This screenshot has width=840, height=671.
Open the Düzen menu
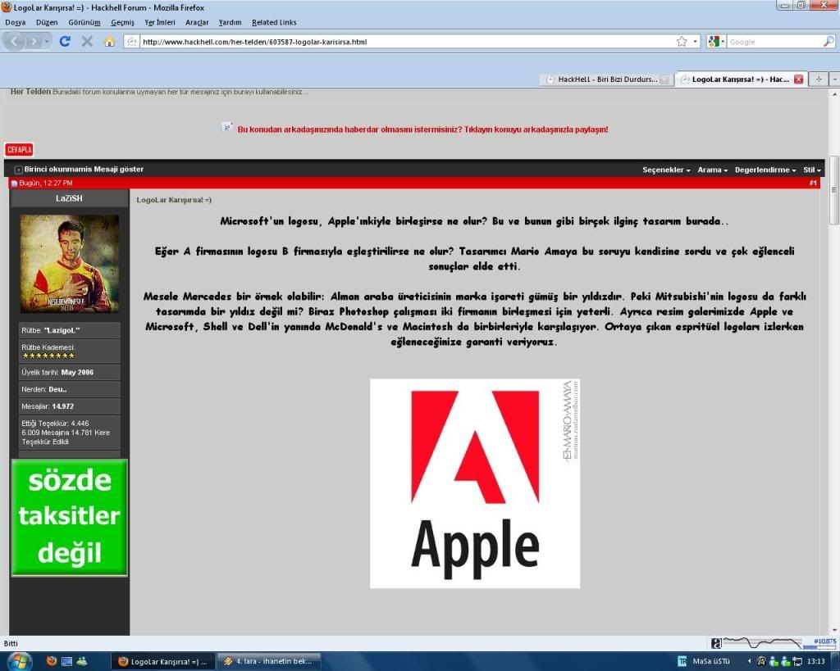click(47, 22)
